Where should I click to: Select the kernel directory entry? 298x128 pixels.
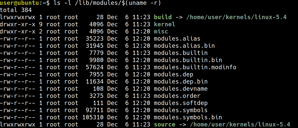click(x=164, y=25)
